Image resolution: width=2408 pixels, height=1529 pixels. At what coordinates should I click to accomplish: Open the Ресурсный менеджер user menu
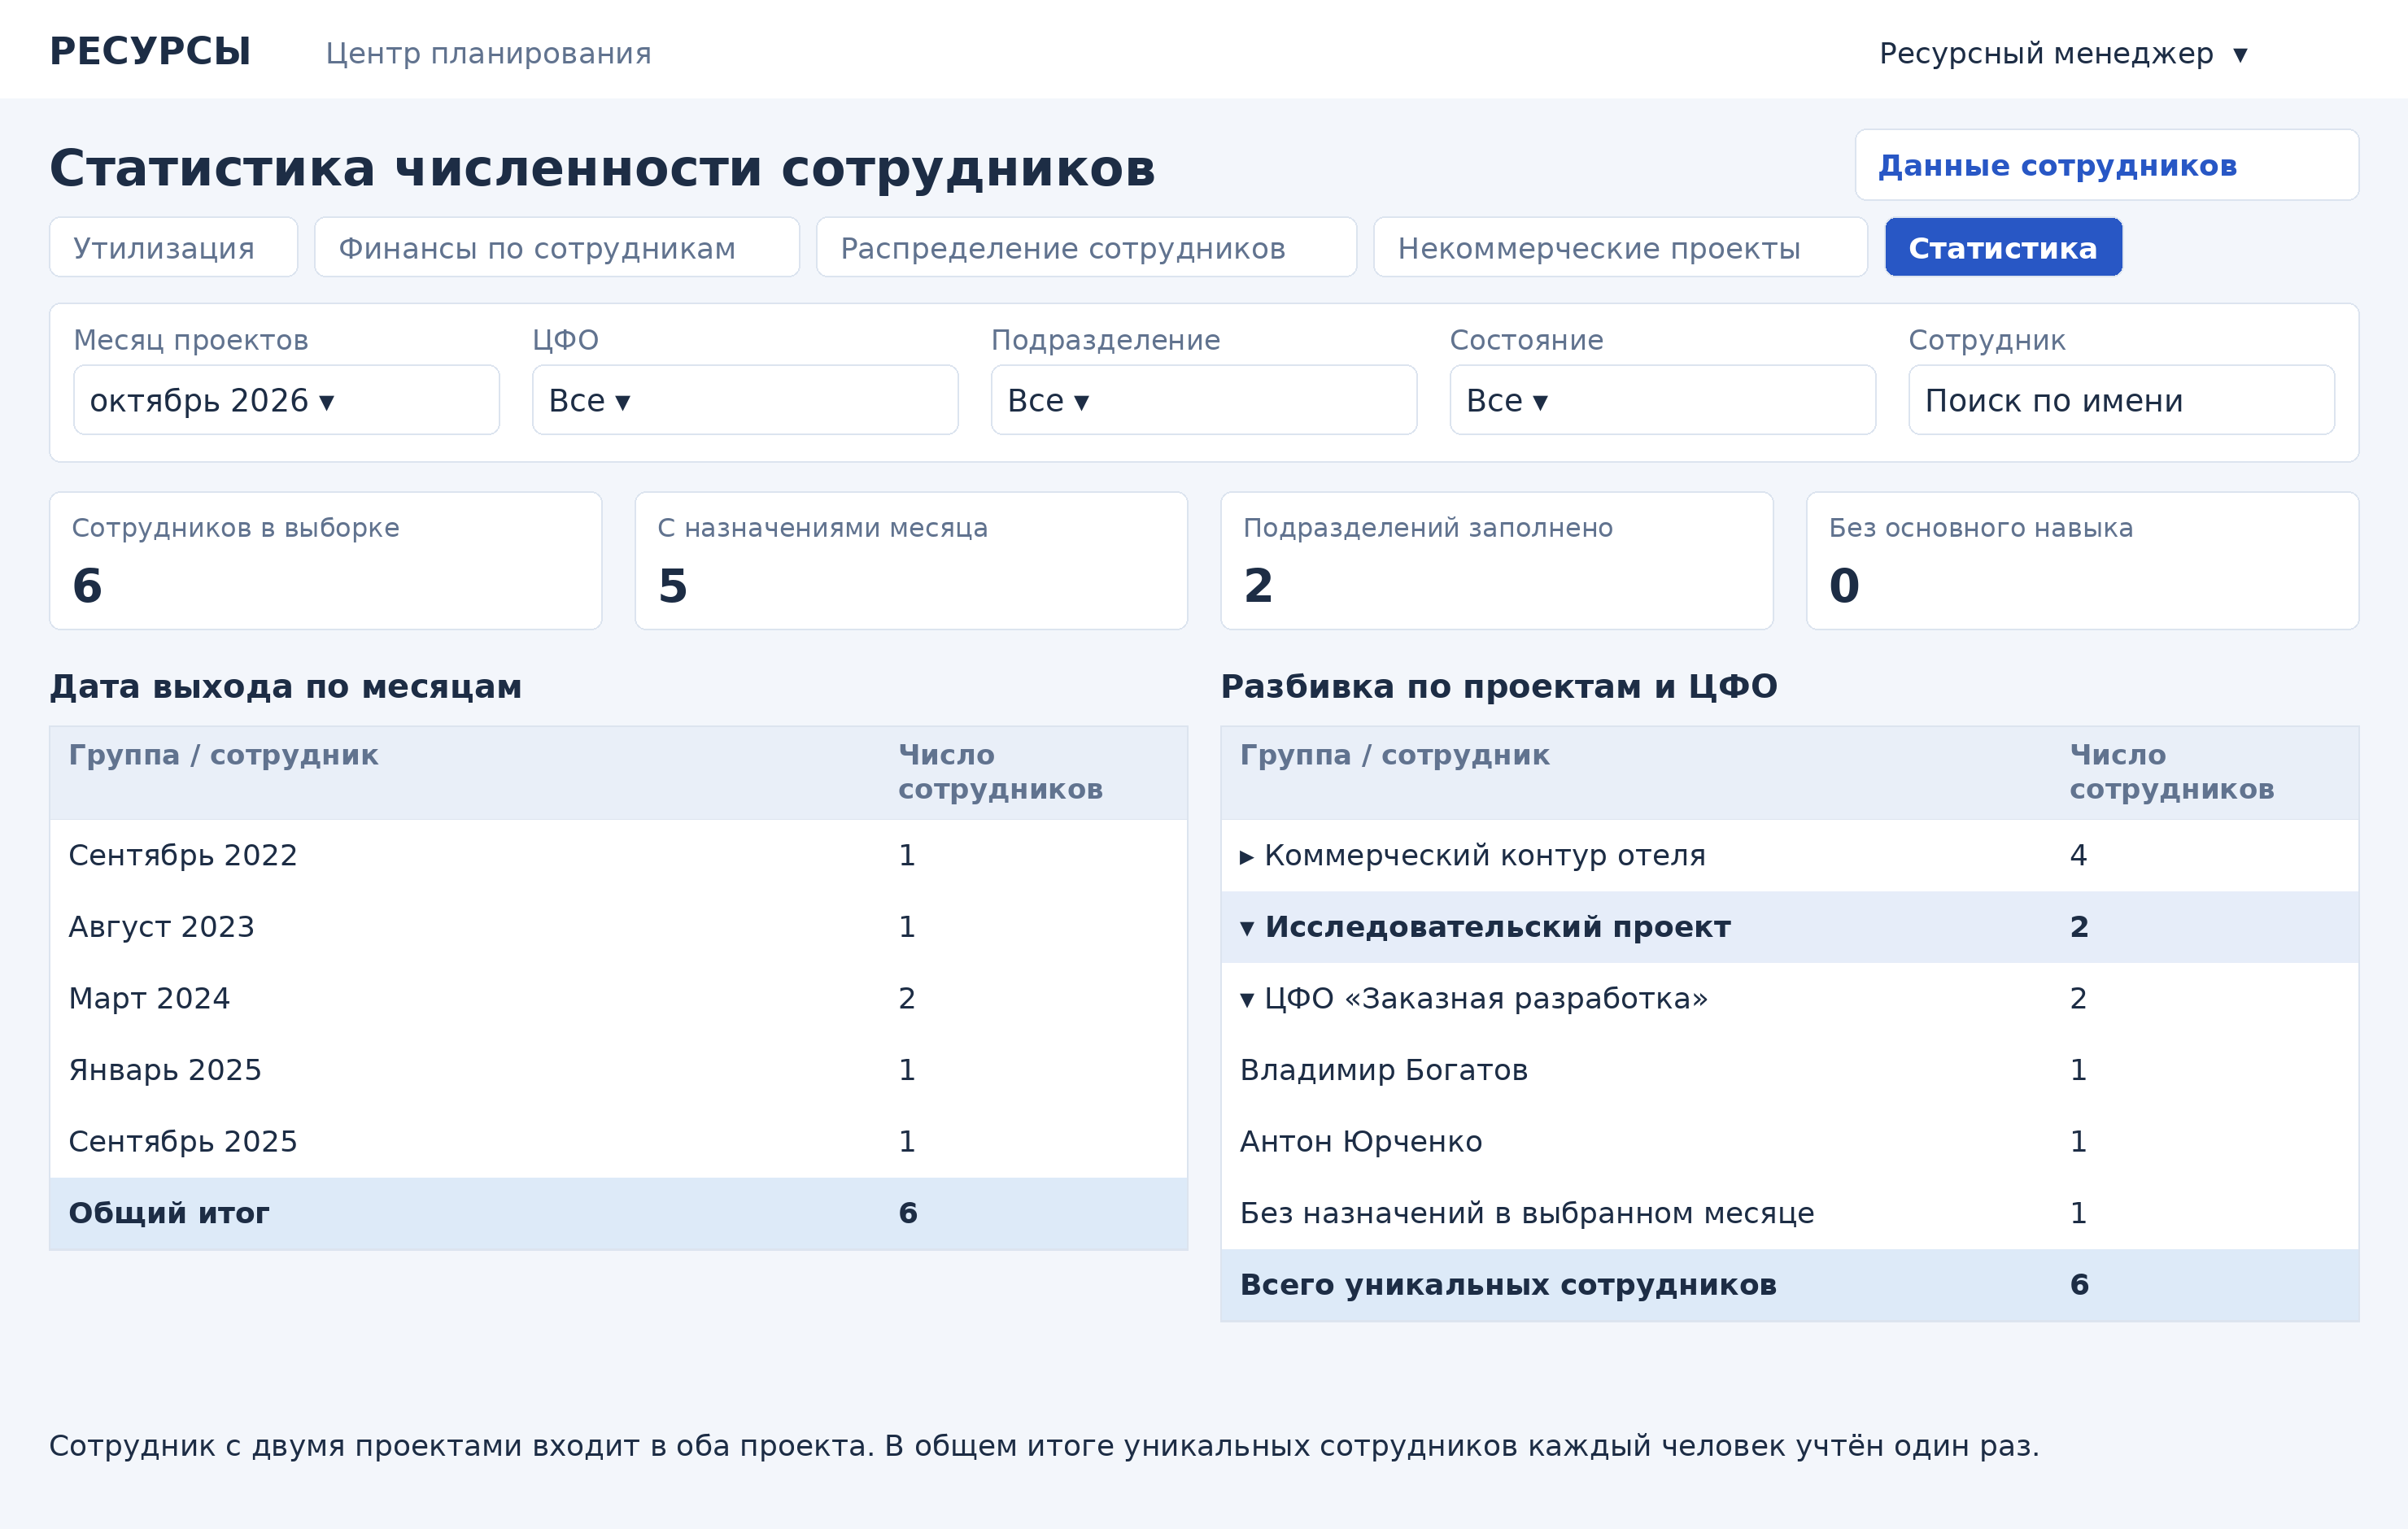pos(2064,53)
